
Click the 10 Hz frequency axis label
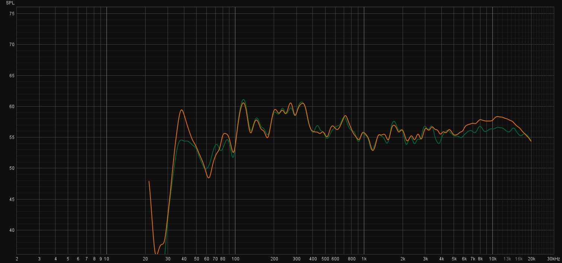point(107,259)
